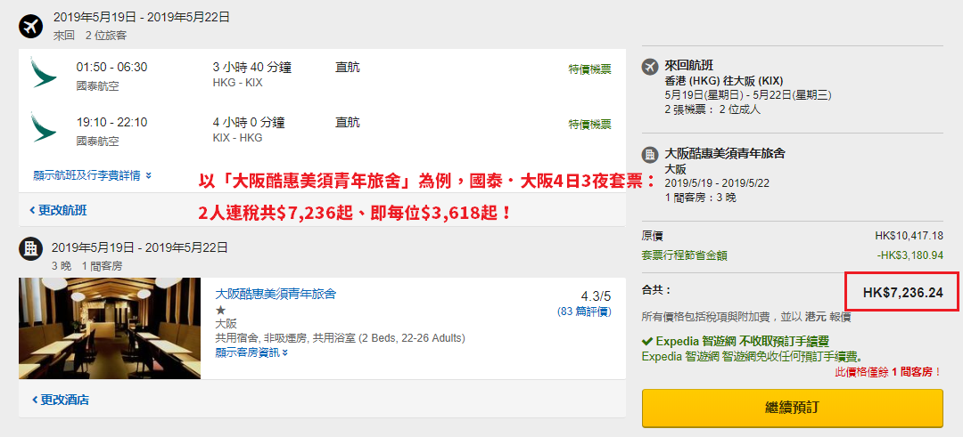Click 更改酒店 link
This screenshot has width=963, height=437.
tap(60, 401)
